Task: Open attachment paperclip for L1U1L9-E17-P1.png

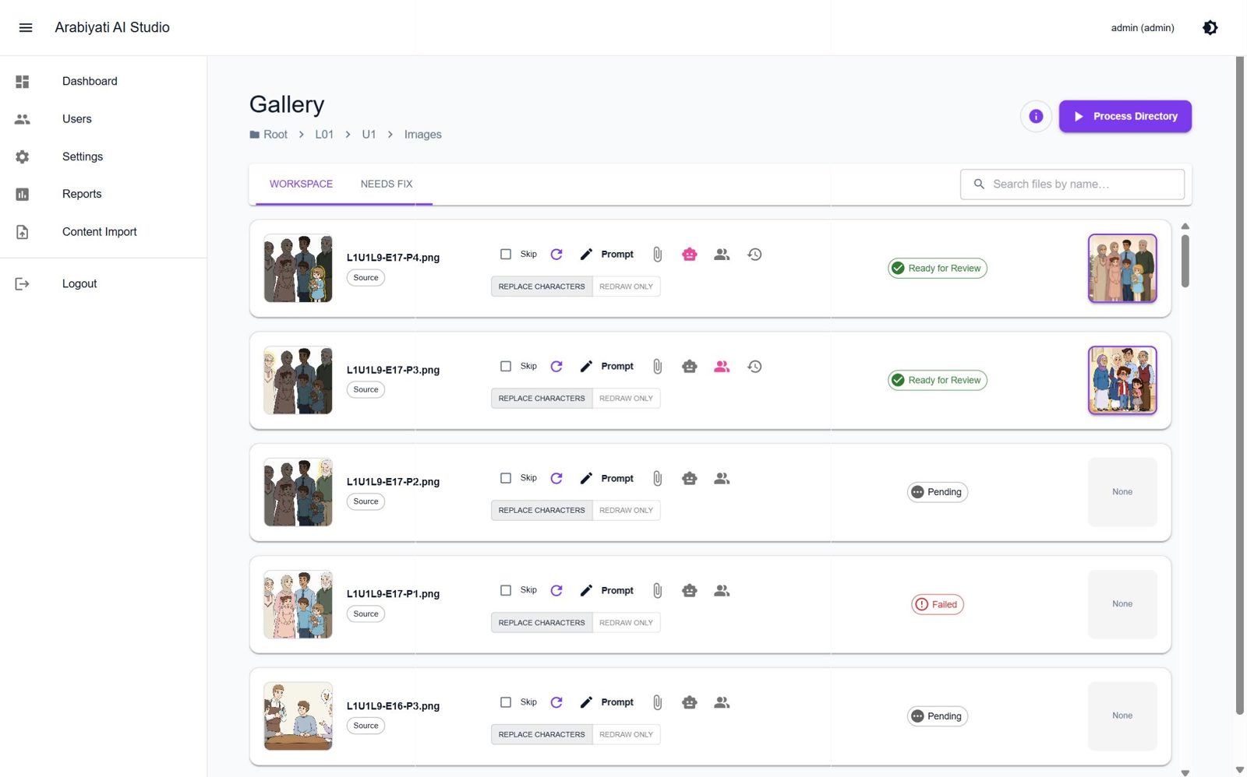Action: pos(657,591)
